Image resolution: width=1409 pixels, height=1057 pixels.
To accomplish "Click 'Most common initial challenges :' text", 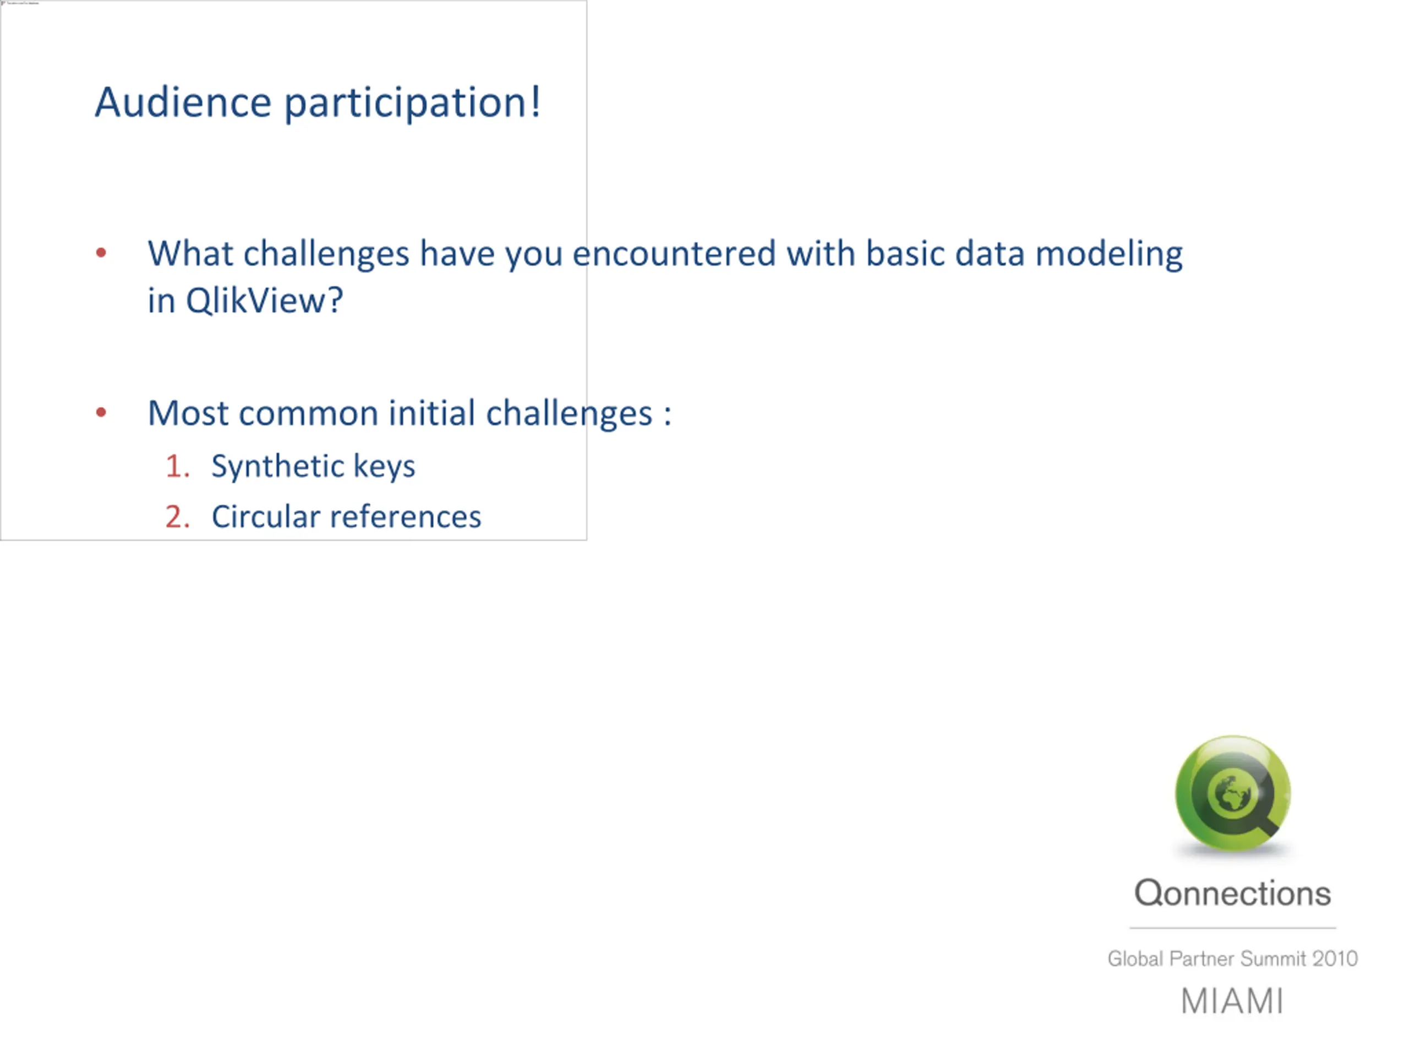I will [x=409, y=413].
